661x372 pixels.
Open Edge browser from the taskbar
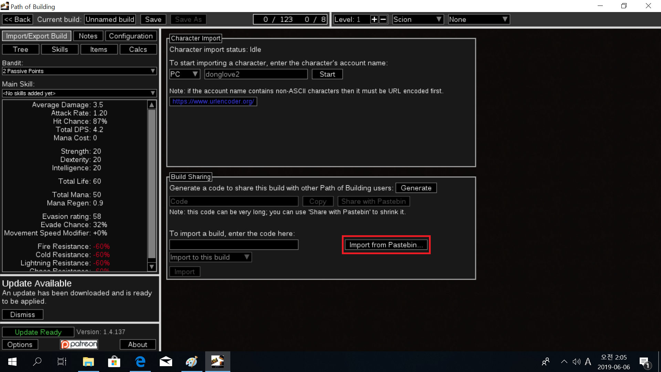[140, 362]
